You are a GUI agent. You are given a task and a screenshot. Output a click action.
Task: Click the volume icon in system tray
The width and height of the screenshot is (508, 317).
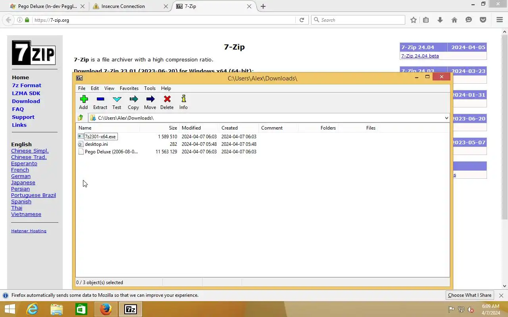click(x=471, y=309)
